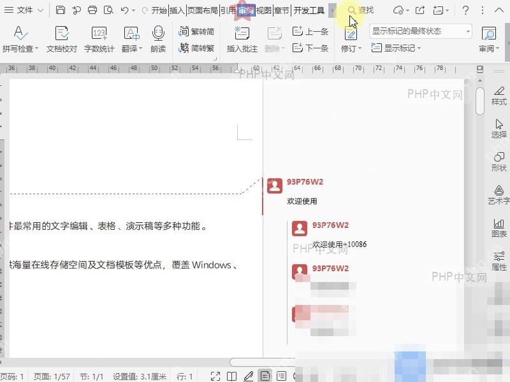Collapse the ribbon with up chevron
The height and width of the screenshot is (382, 510).
click(x=499, y=10)
